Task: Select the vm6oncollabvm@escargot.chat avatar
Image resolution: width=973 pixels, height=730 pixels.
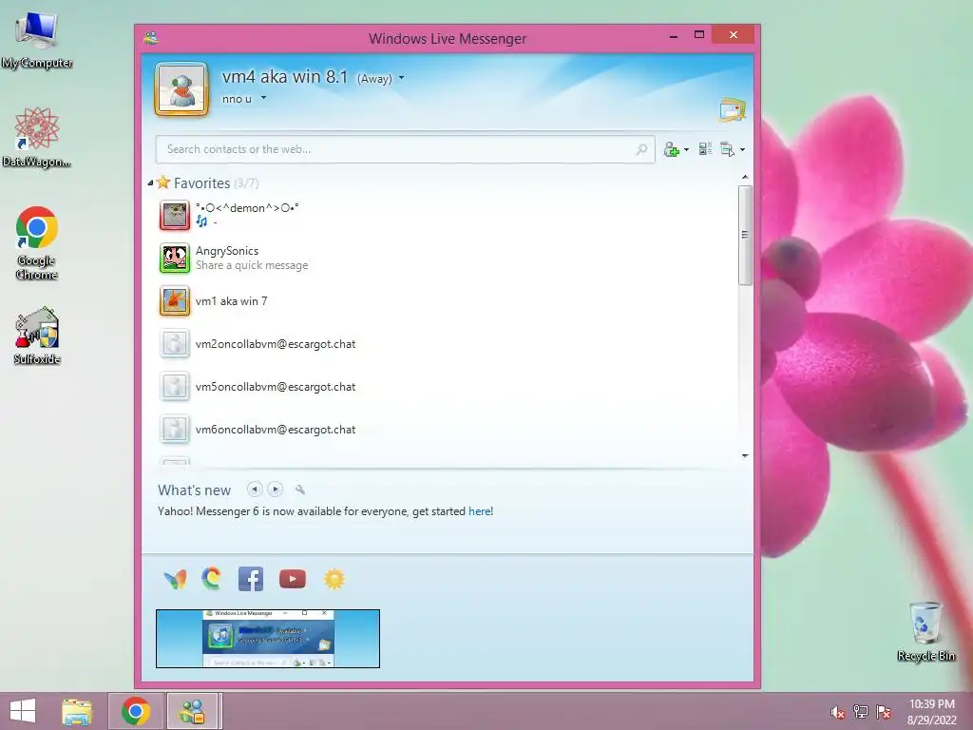Action: click(175, 430)
